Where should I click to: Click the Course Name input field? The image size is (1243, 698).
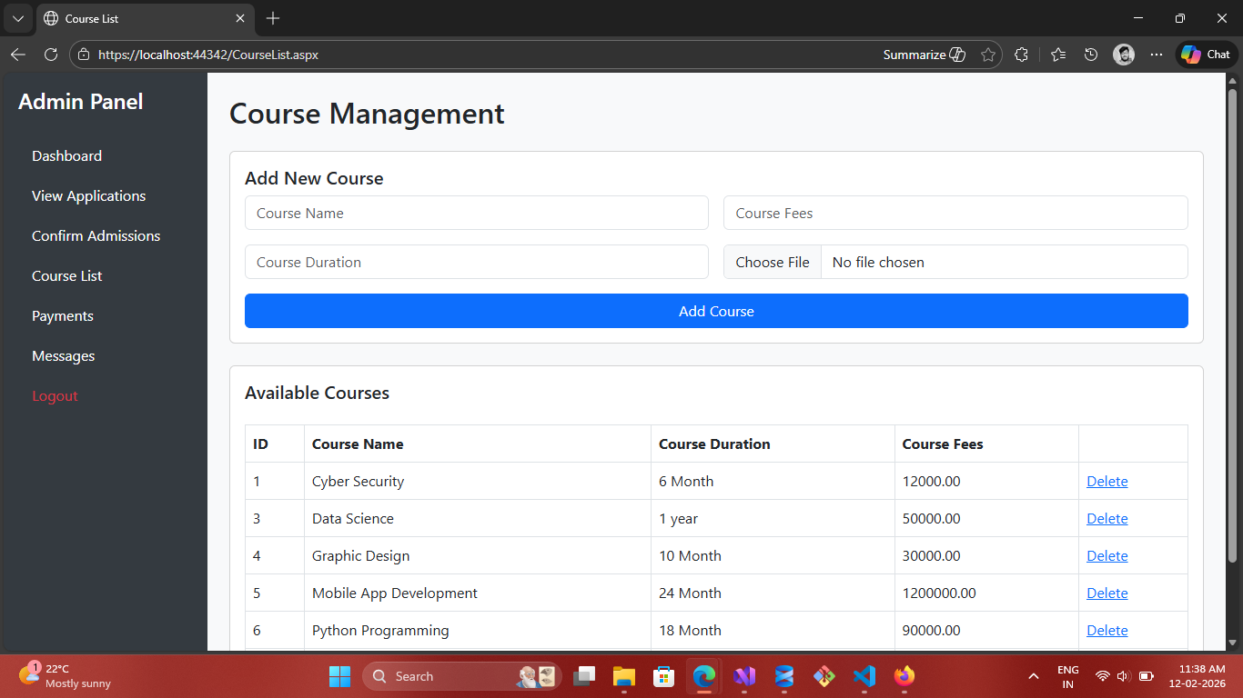point(476,214)
